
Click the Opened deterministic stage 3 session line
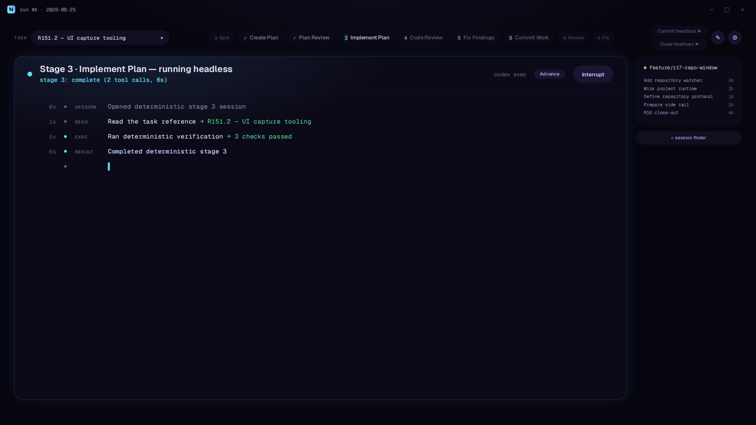(177, 107)
